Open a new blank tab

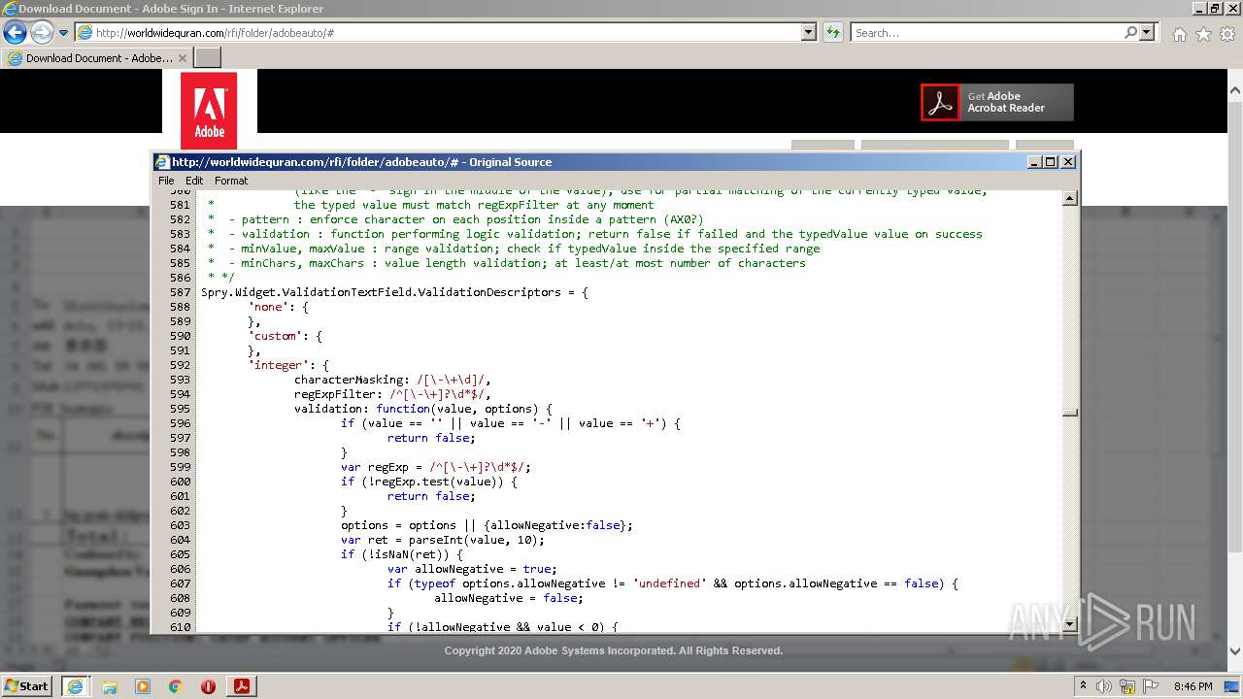(x=207, y=58)
